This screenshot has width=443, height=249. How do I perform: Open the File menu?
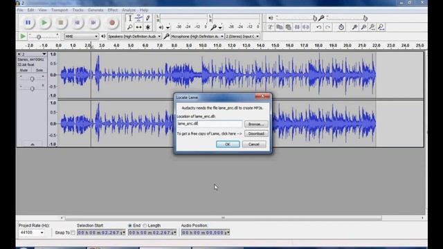tap(20, 10)
